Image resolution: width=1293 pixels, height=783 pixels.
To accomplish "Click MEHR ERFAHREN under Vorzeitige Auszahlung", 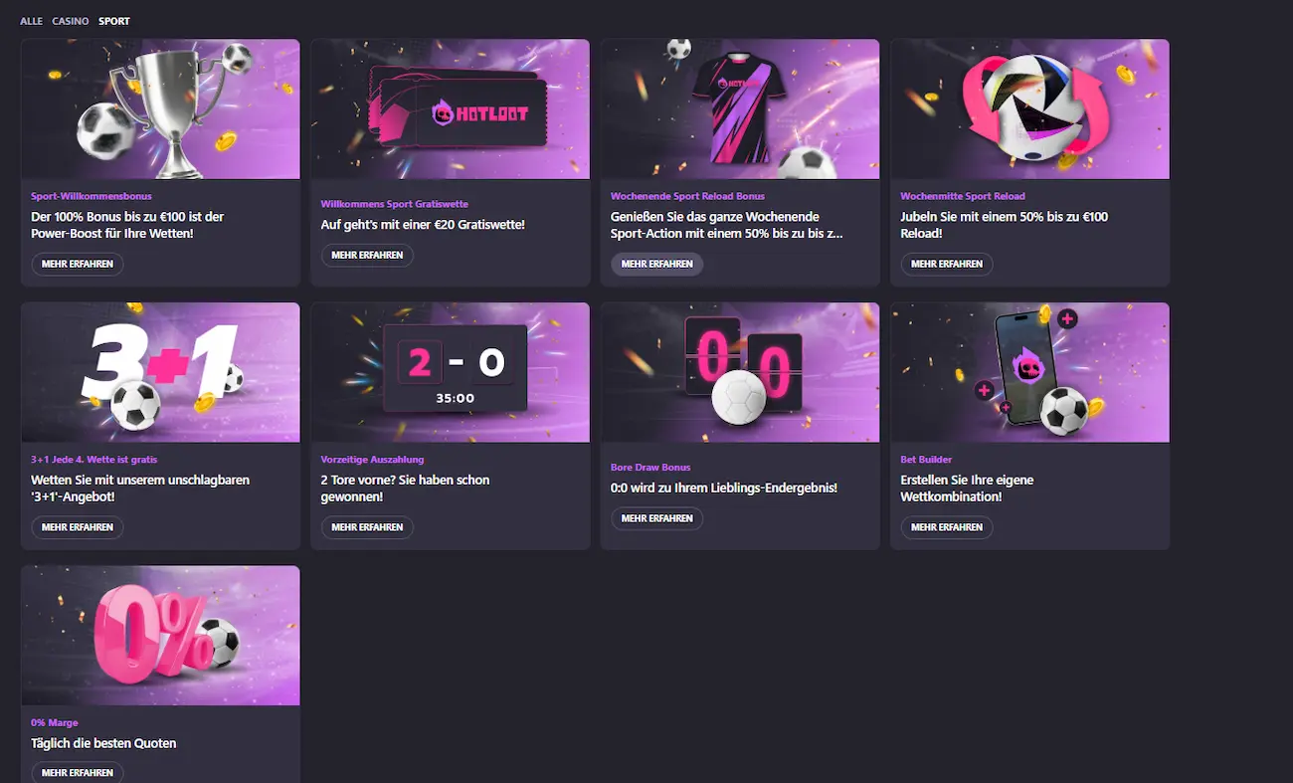I will (367, 527).
